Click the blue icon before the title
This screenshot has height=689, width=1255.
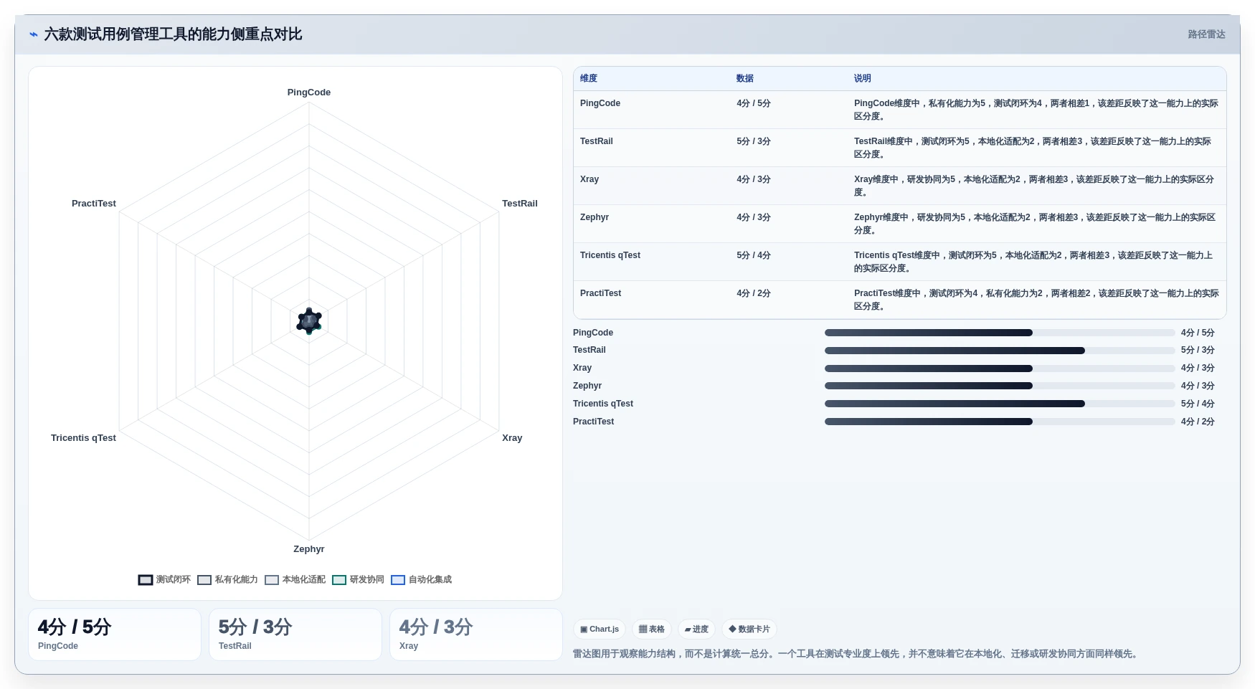[x=33, y=34]
